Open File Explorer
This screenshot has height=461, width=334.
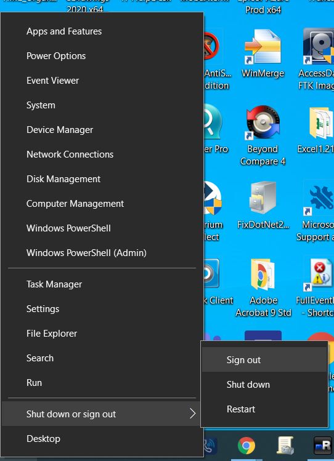(x=102, y=334)
